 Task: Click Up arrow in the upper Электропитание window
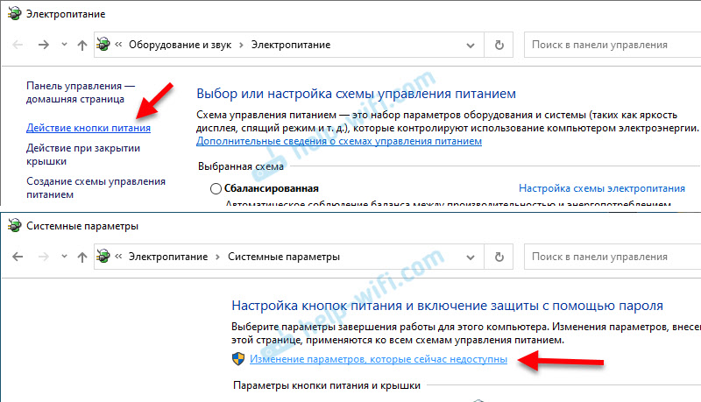pyautogui.click(x=81, y=44)
